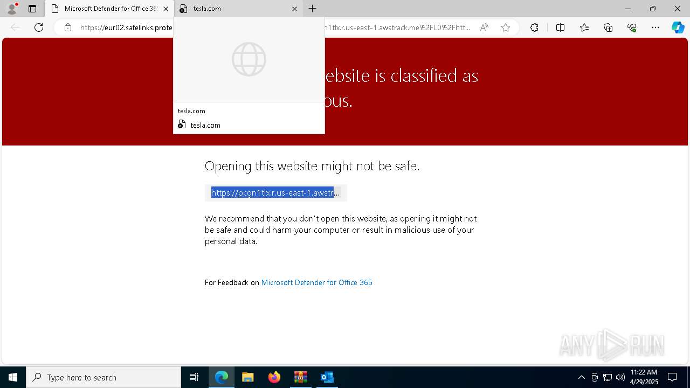Close the tesla.com tab
690x388 pixels.
[x=294, y=9]
